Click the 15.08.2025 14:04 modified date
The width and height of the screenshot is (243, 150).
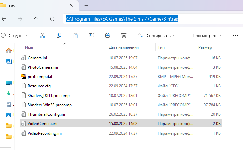point(123,67)
